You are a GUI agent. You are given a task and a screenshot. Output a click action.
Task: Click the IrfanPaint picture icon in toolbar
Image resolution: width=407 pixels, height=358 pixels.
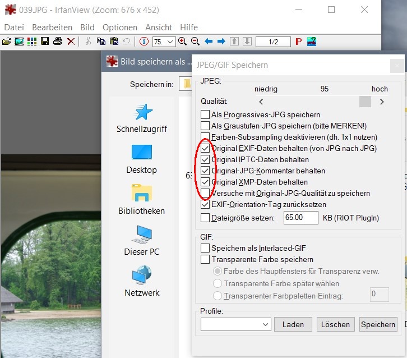(312, 42)
